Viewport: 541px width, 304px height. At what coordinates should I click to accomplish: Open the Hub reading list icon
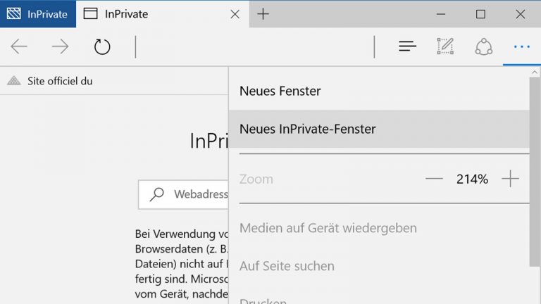[407, 47]
